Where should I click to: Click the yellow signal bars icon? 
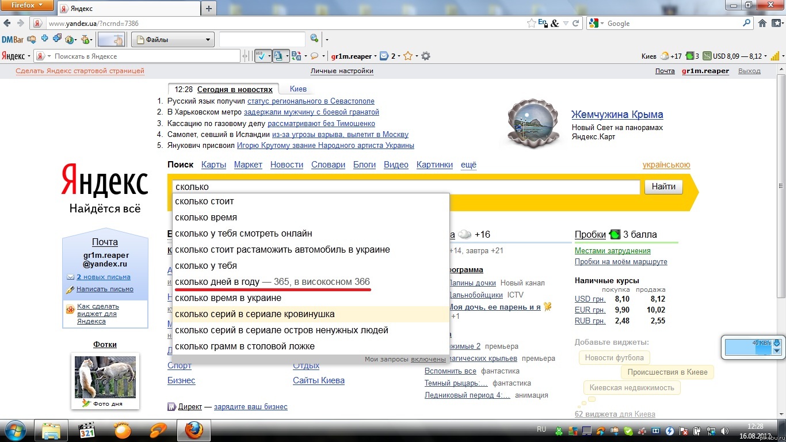coord(775,56)
